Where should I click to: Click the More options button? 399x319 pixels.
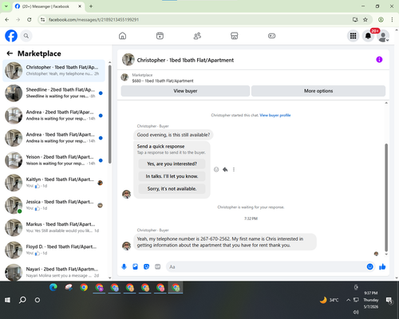pyautogui.click(x=318, y=91)
